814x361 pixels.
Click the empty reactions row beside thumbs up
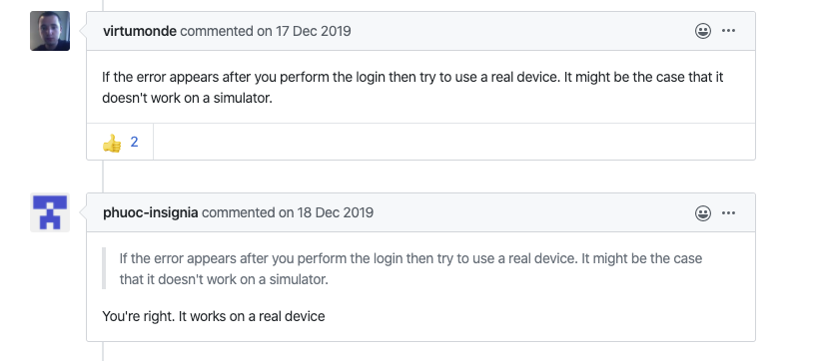pos(454,142)
